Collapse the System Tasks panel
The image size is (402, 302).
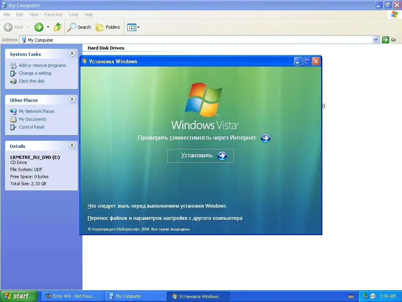[72, 53]
